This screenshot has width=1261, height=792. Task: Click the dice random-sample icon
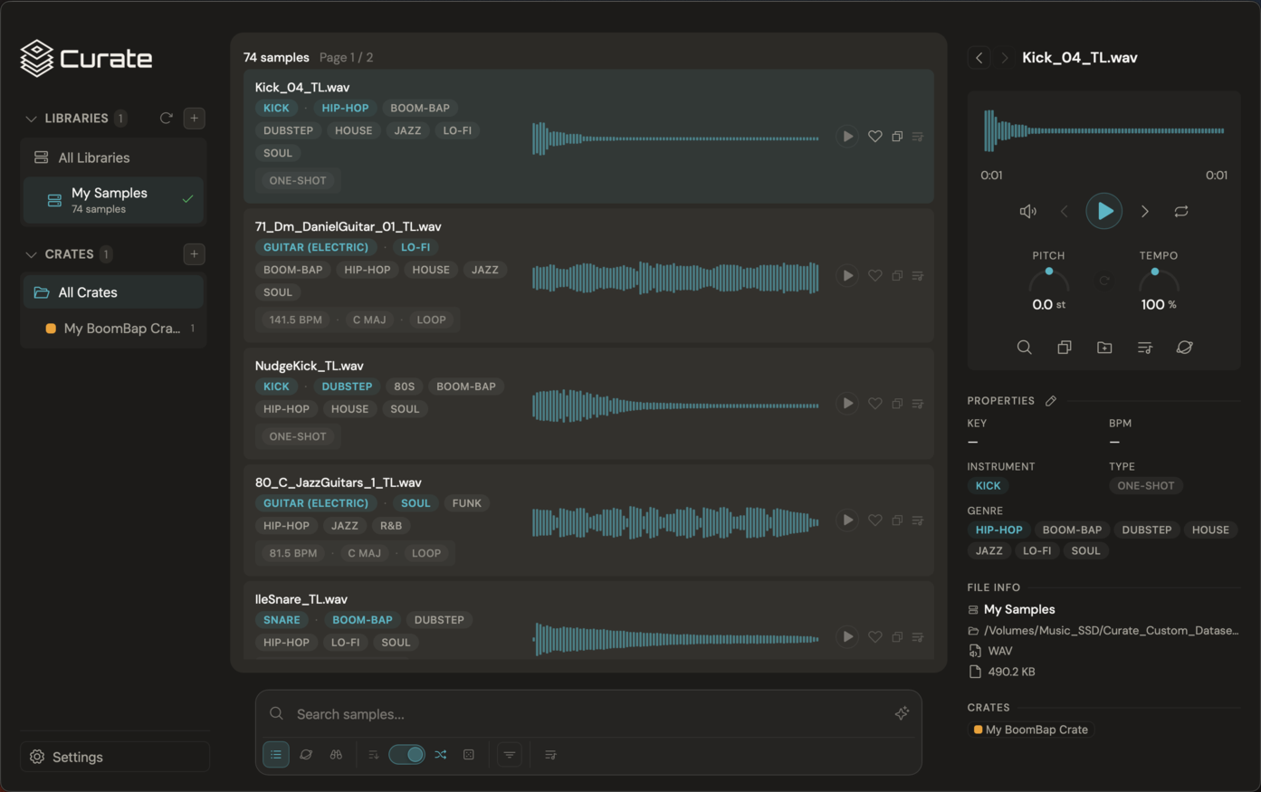[469, 754]
